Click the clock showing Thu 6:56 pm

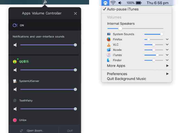[158, 3]
